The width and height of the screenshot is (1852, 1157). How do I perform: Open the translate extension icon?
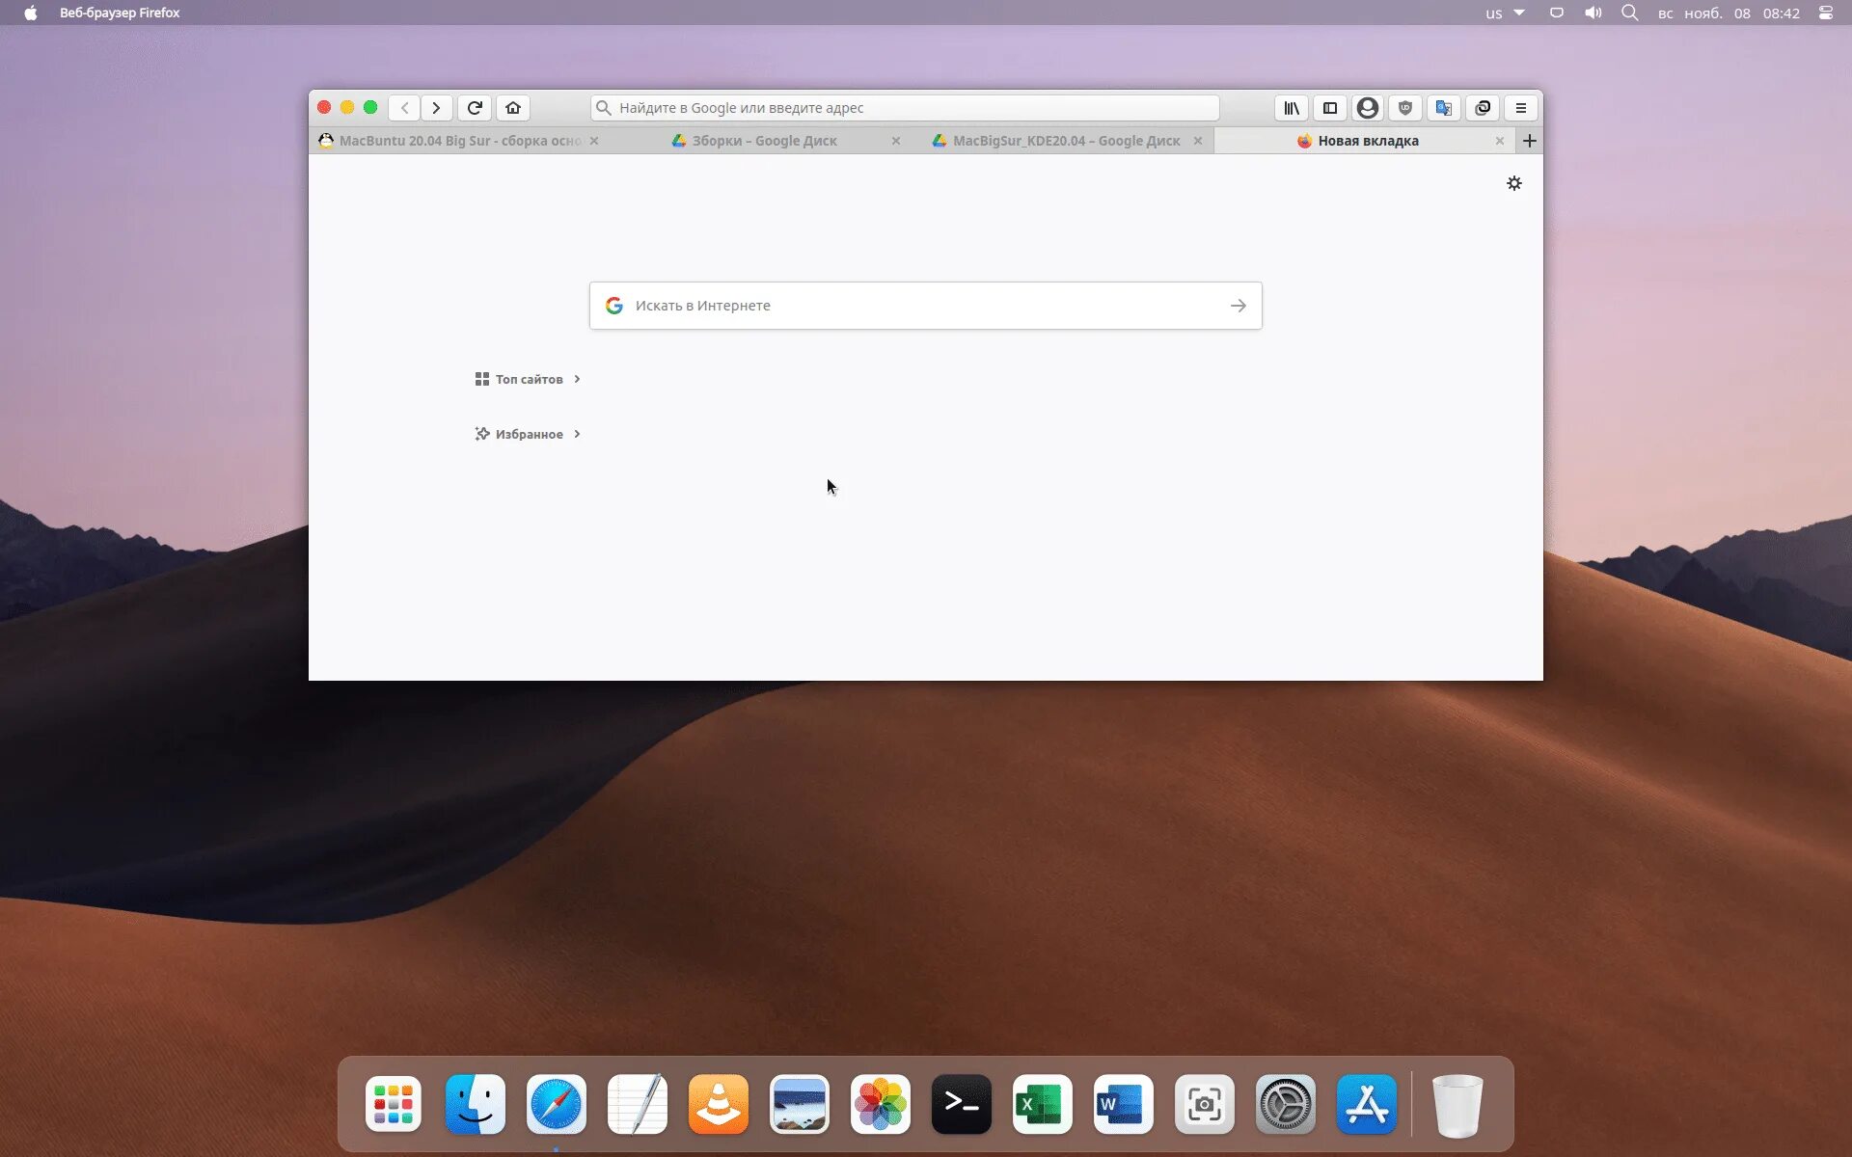pyautogui.click(x=1444, y=108)
